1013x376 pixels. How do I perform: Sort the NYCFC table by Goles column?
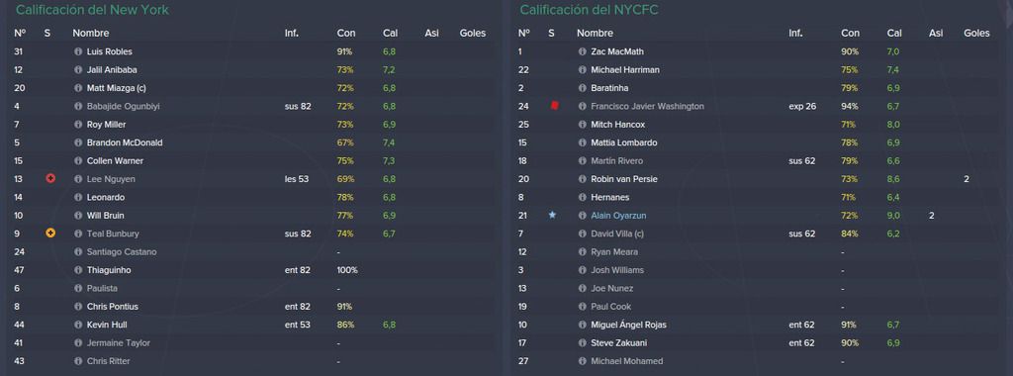(x=976, y=33)
